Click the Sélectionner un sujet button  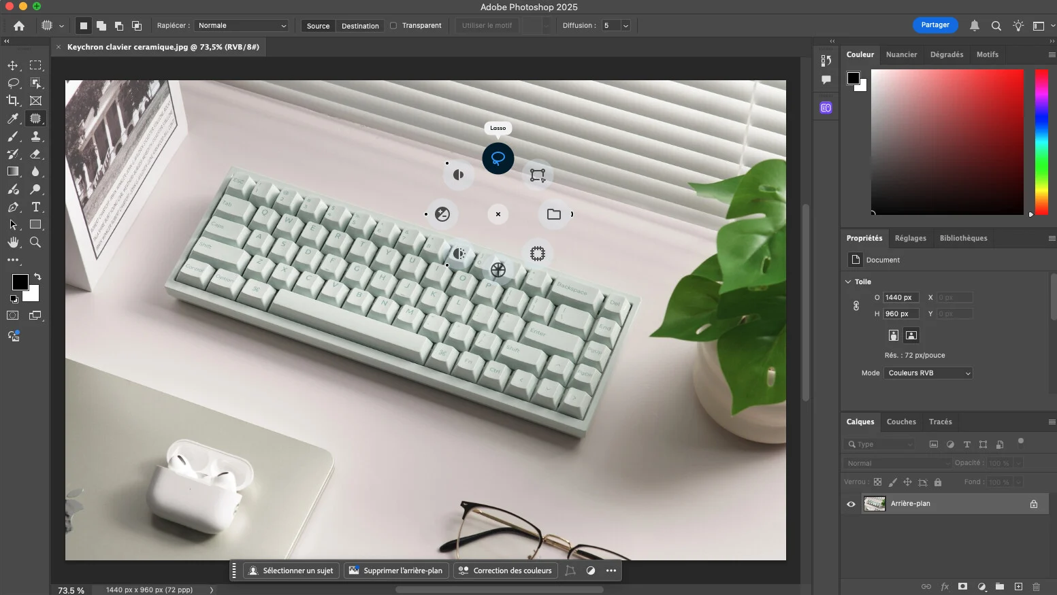[x=291, y=571]
